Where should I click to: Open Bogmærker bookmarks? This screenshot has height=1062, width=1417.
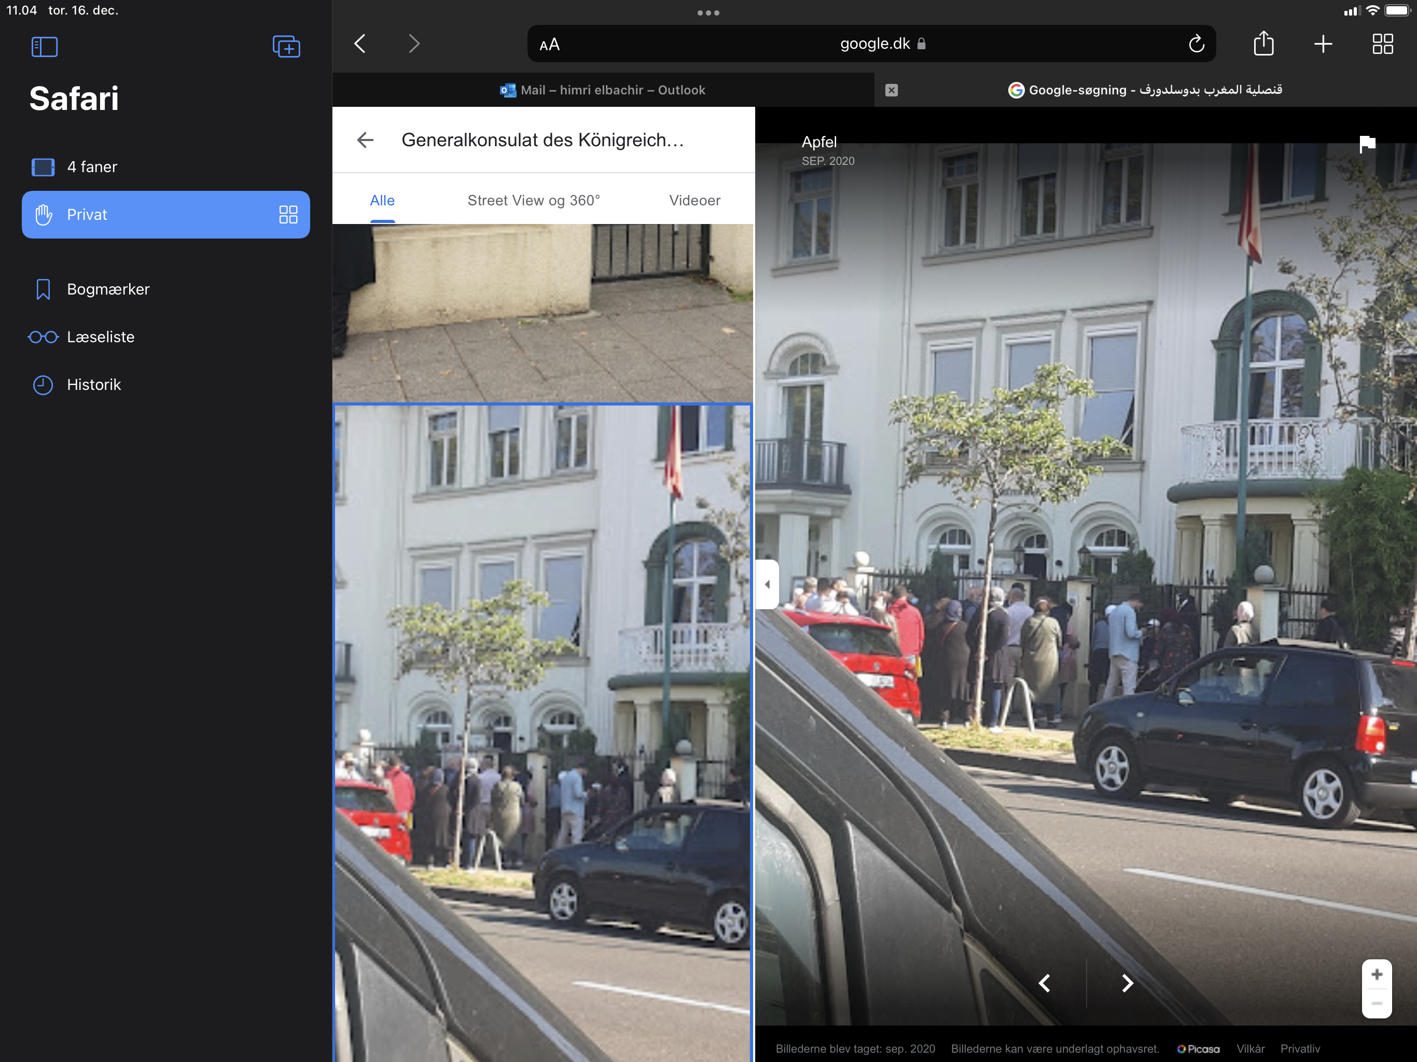166,289
